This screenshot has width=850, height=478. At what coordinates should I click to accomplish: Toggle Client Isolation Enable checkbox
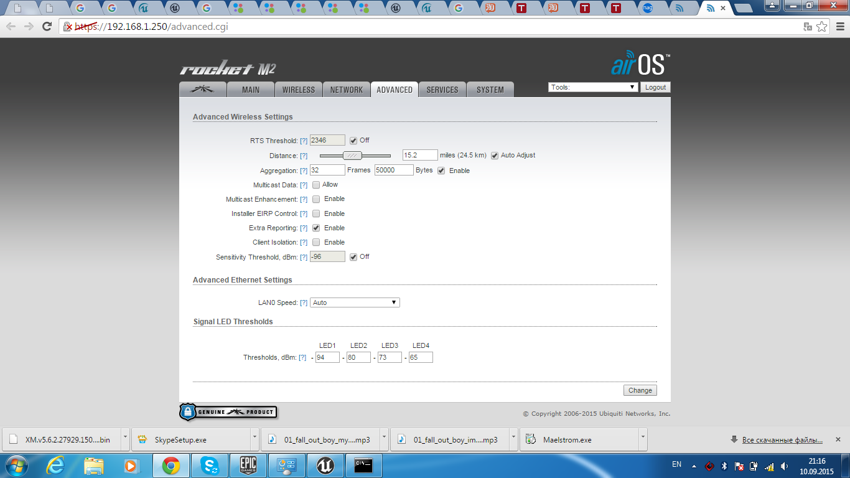point(316,242)
